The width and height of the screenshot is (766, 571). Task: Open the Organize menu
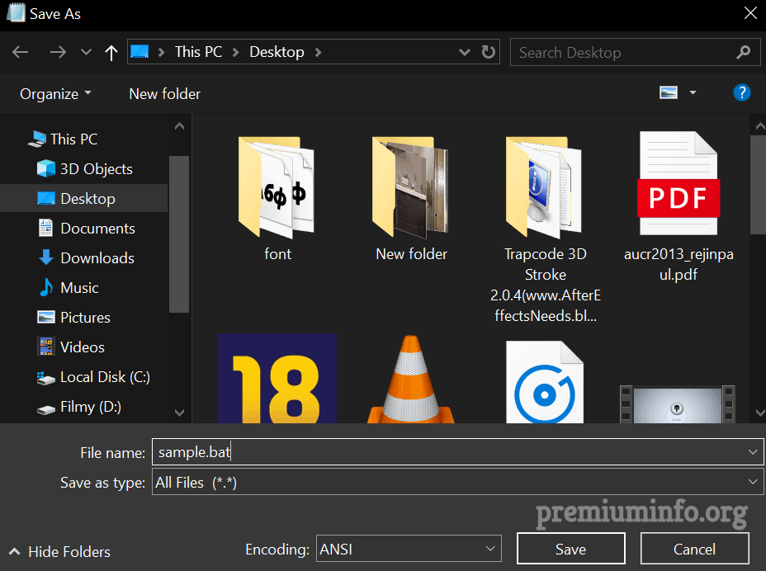(55, 94)
